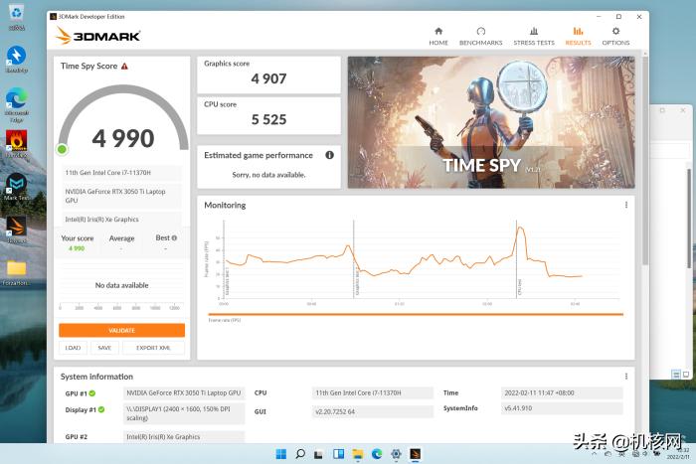Open the ForzaHori folder on the desktop

pos(17,273)
